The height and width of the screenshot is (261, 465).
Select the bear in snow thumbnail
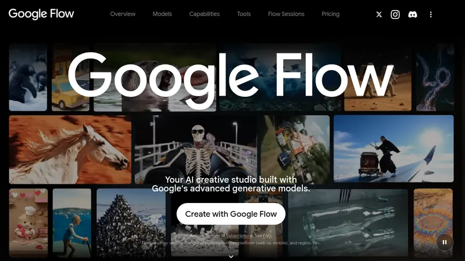28,78
